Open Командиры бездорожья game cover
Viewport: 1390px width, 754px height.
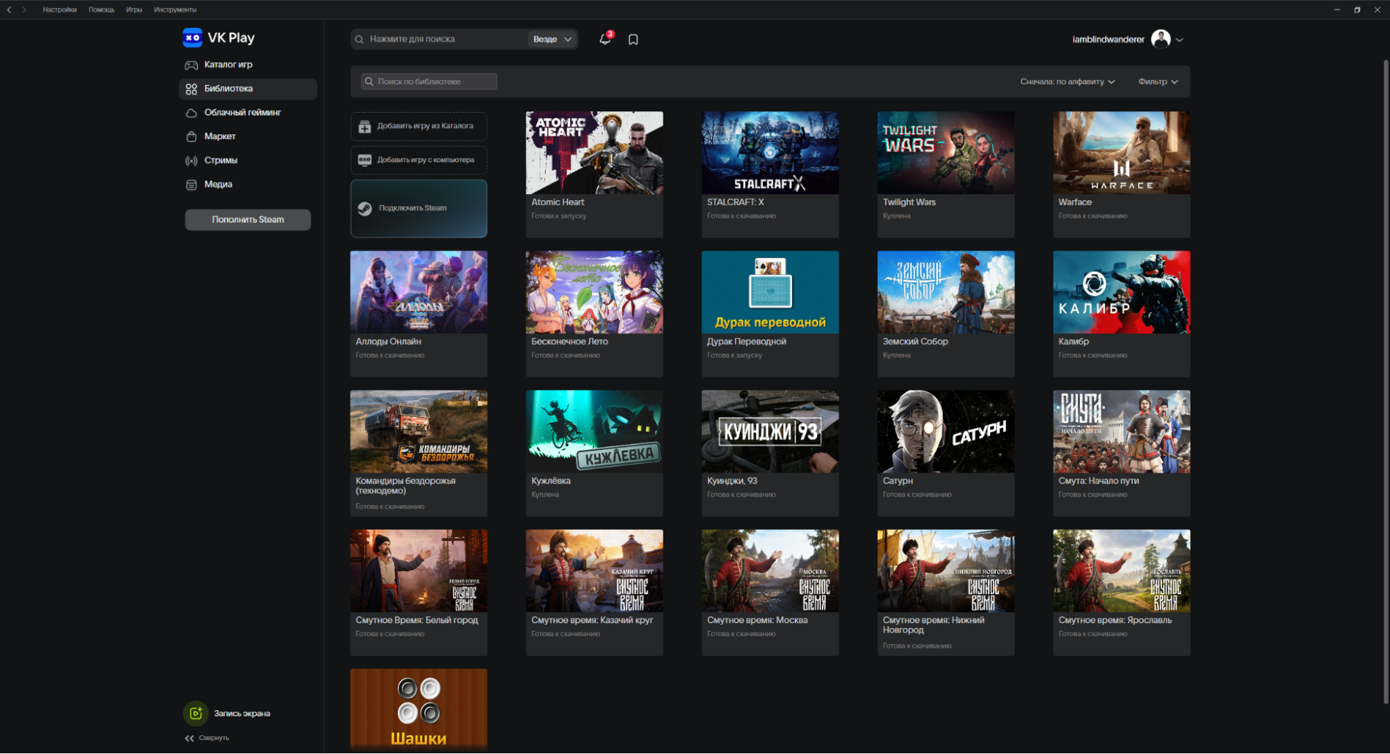coord(419,431)
